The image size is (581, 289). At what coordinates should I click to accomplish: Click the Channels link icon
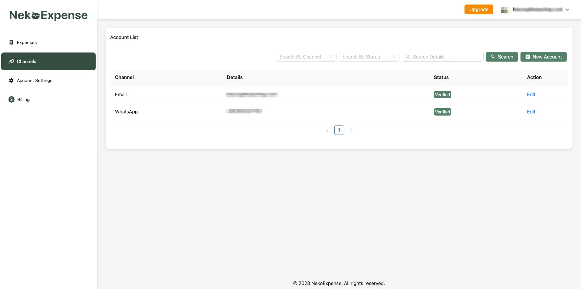tap(11, 62)
